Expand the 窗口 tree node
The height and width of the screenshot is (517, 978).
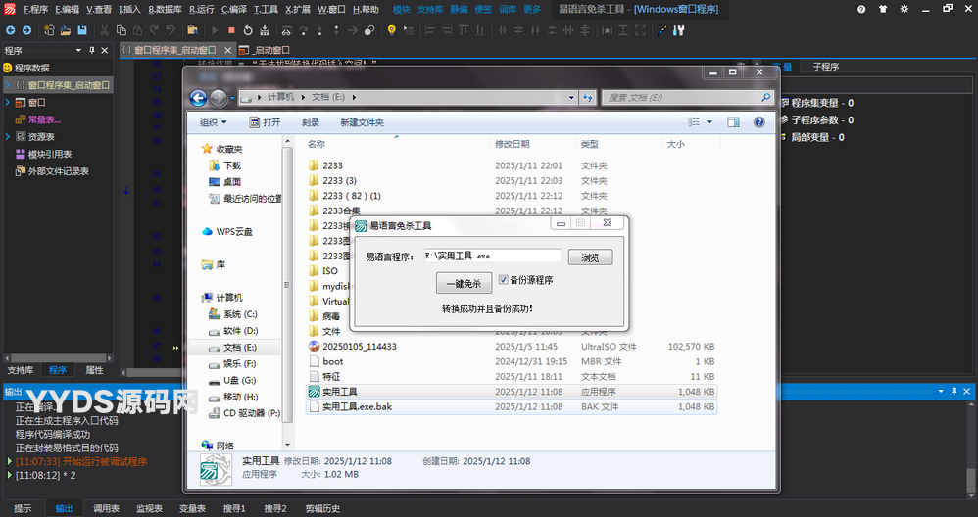[x=8, y=102]
